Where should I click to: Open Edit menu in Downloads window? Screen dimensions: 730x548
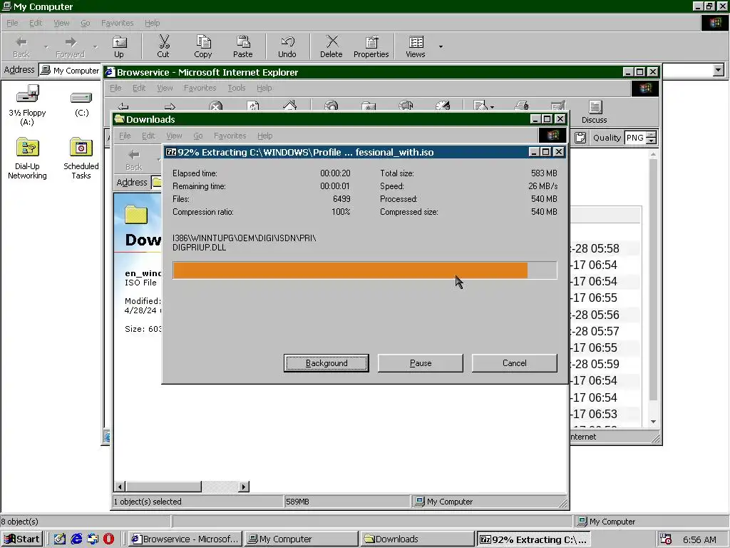tap(148, 136)
